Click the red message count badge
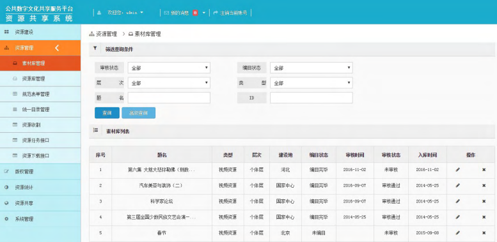 tap(195, 13)
